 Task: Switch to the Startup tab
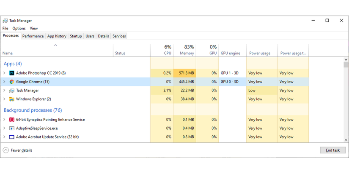76,36
